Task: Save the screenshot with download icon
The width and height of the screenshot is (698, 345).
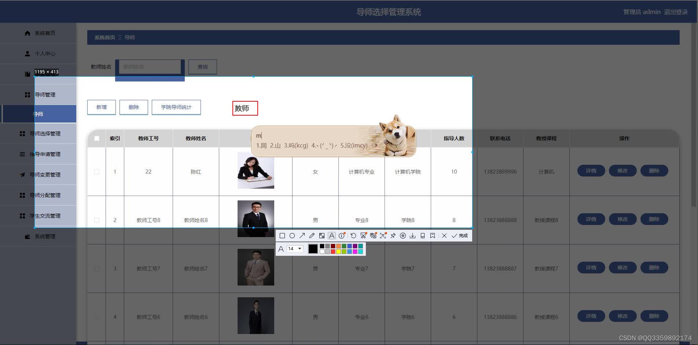Action: (413, 236)
